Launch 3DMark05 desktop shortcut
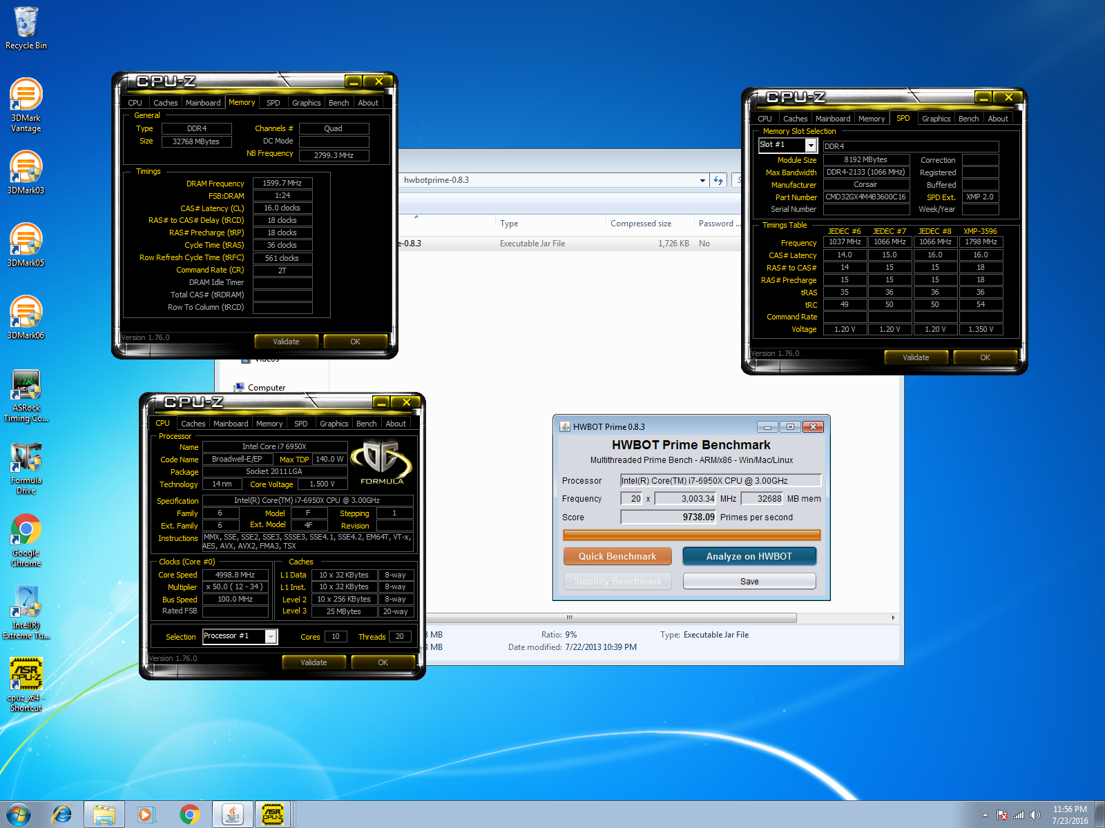1105x828 pixels. 26,245
